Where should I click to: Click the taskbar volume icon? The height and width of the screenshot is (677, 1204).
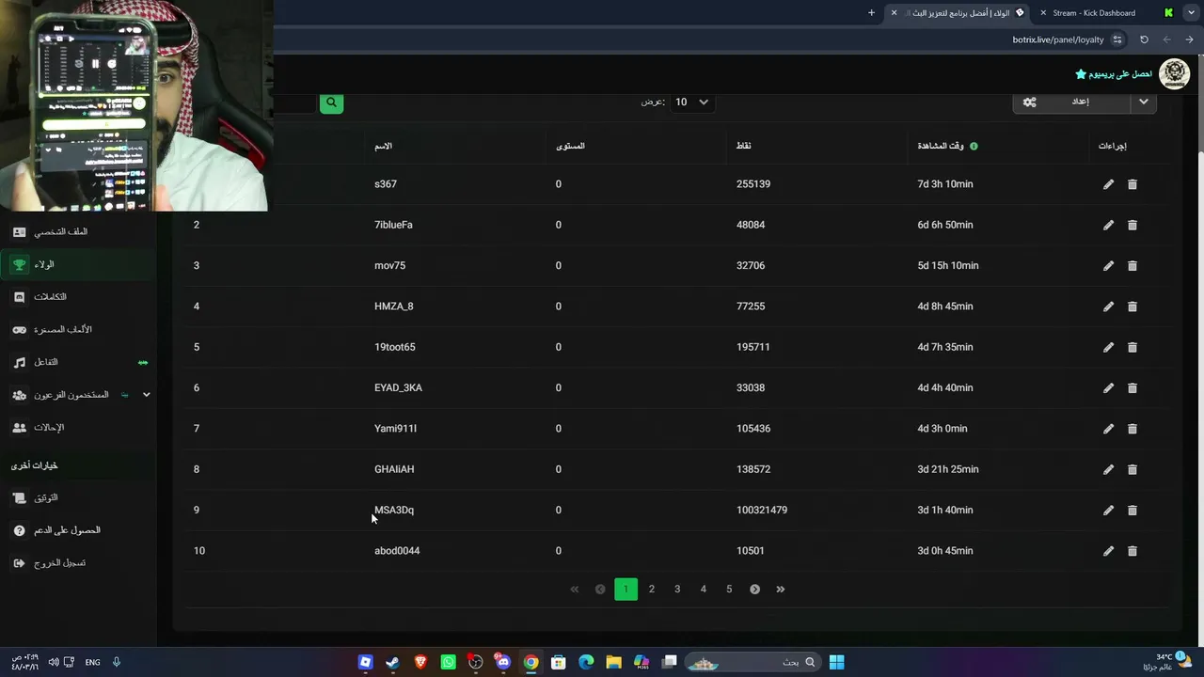(54, 662)
